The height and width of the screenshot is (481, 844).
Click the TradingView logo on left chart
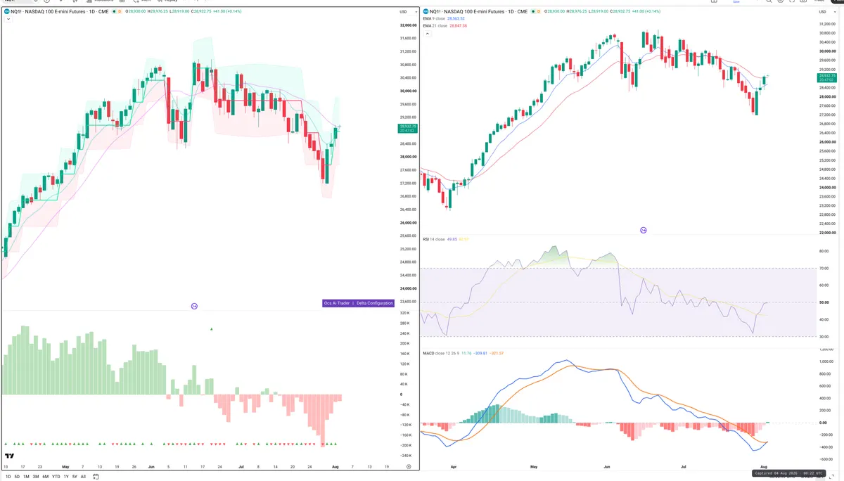tap(11, 456)
